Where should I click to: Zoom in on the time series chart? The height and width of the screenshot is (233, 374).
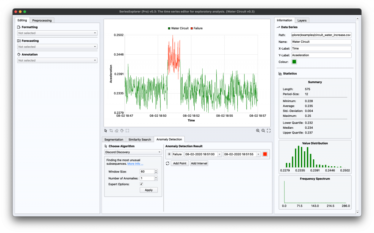pyautogui.click(x=257, y=131)
